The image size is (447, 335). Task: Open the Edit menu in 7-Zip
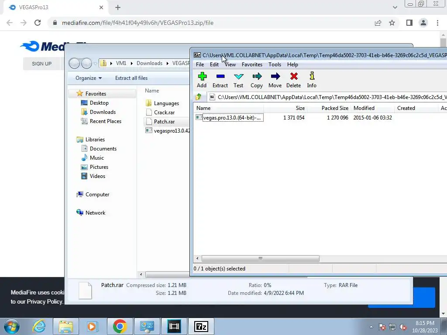(214, 65)
